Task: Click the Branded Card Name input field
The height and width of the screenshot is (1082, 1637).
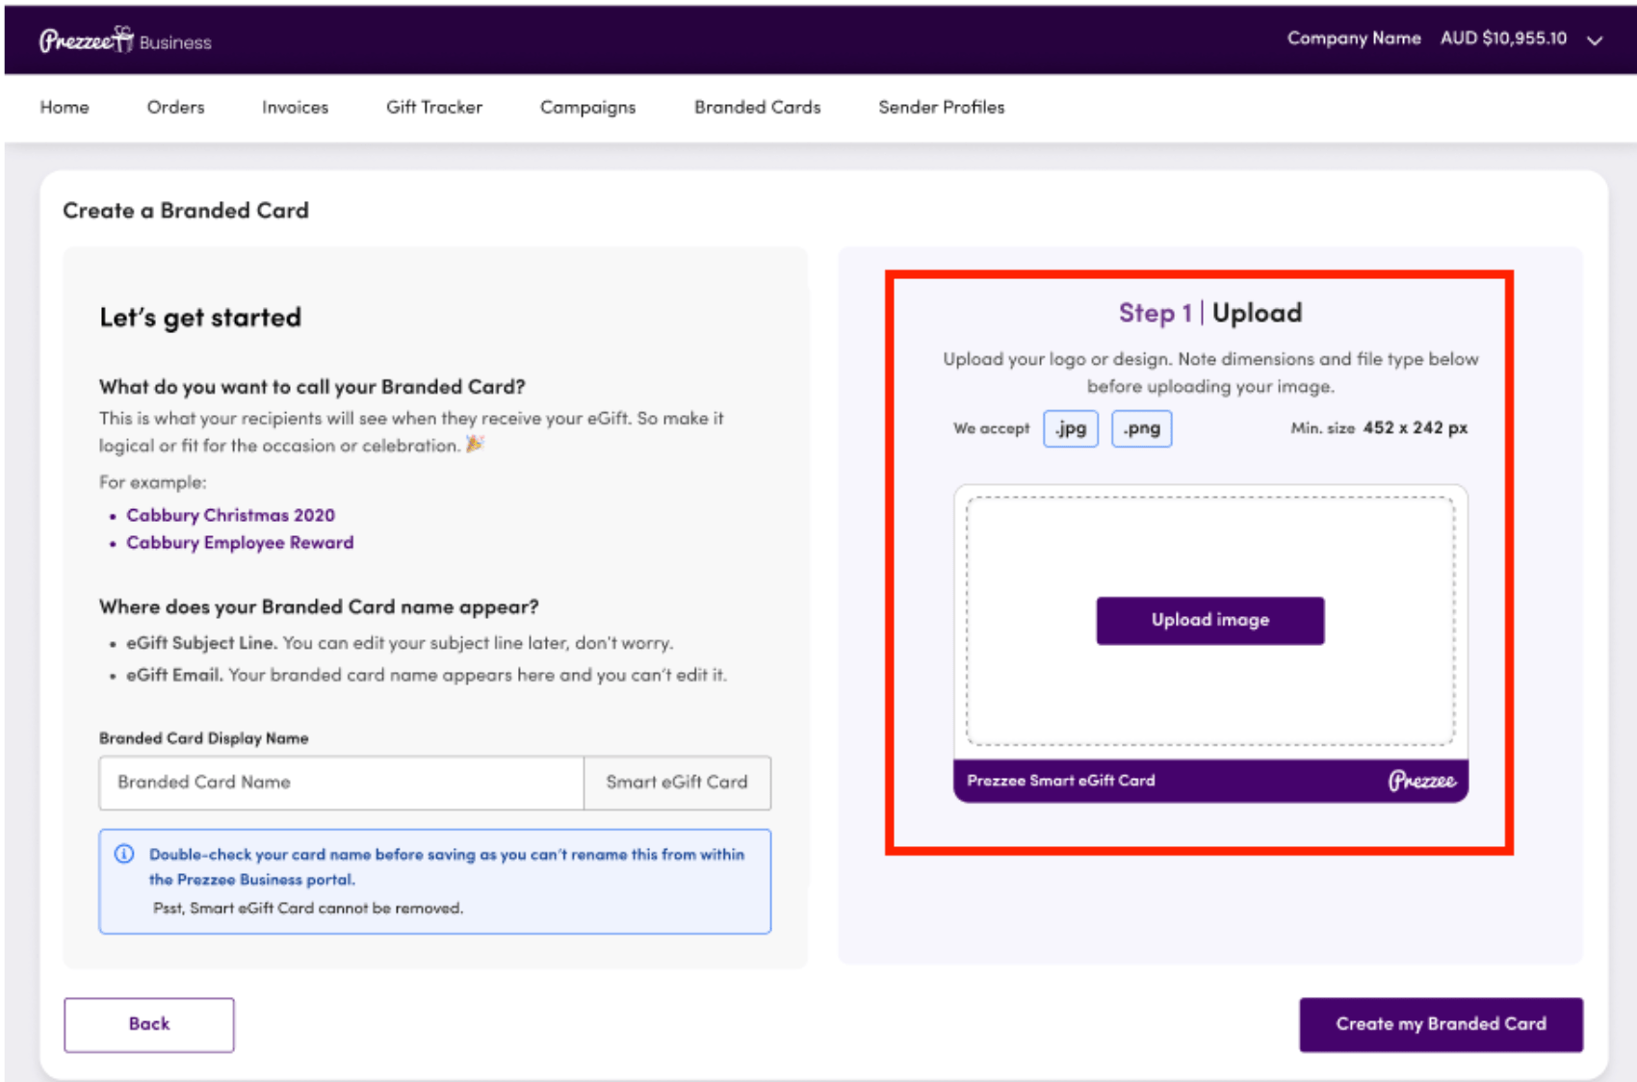Action: click(x=341, y=783)
